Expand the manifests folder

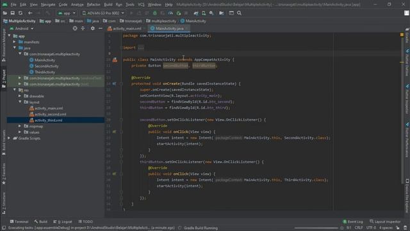tap(15, 42)
